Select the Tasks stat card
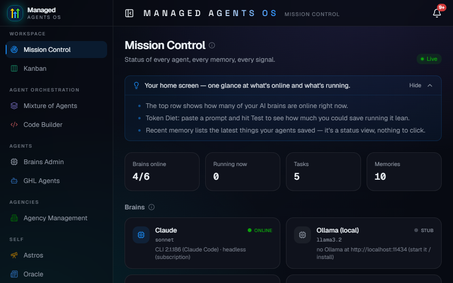The height and width of the screenshot is (283, 453). pyautogui.click(x=323, y=172)
